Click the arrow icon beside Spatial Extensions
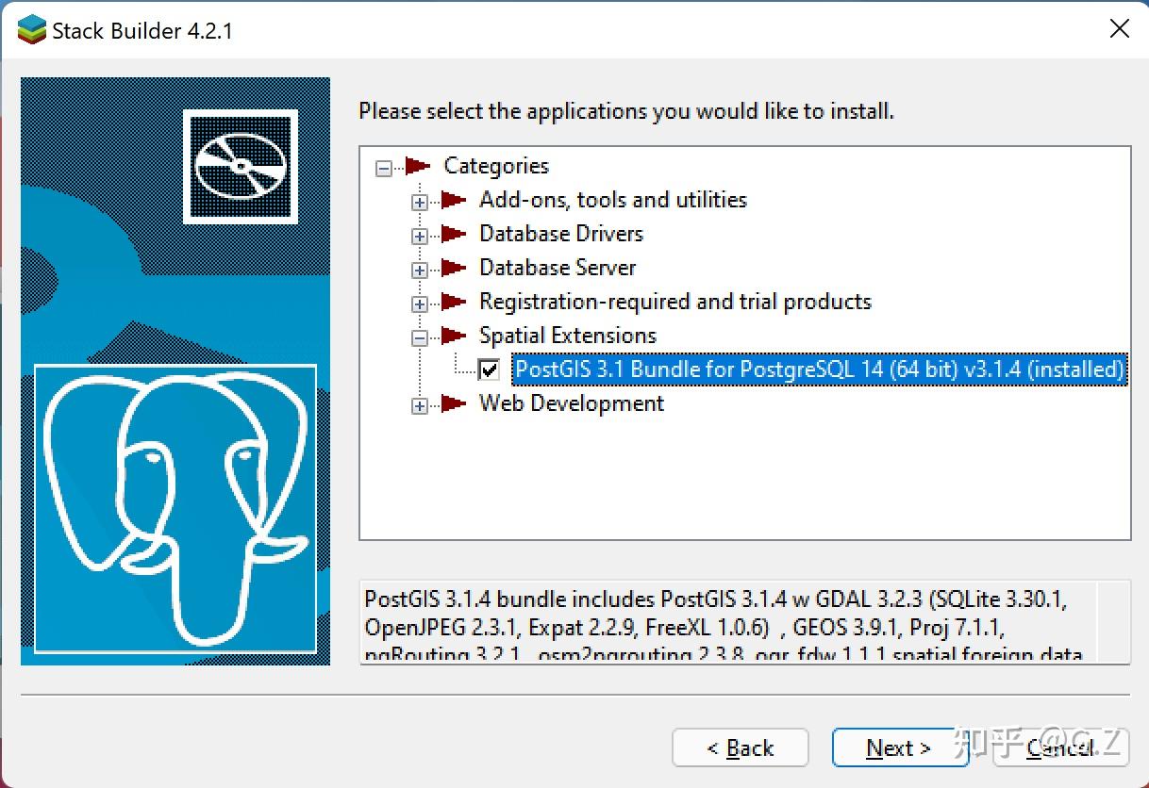Viewport: 1149px width, 788px height. click(x=454, y=336)
